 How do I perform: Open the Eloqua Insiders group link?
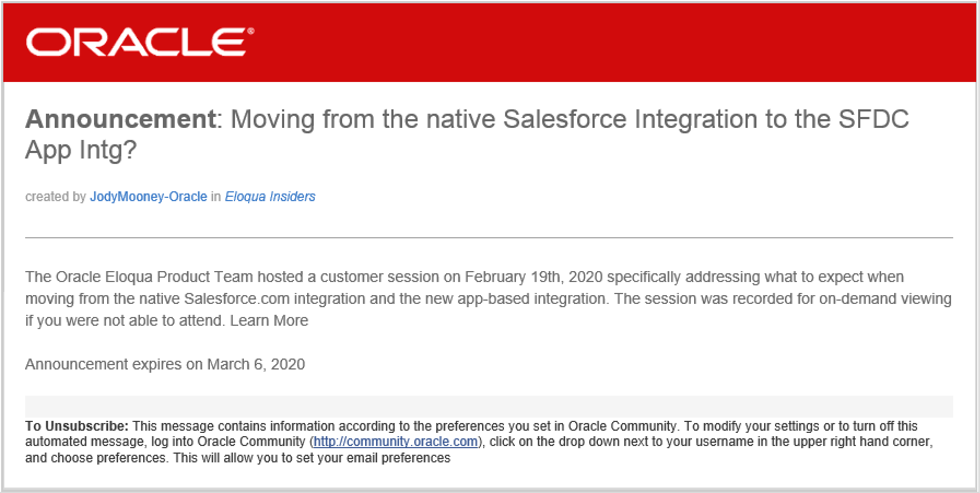pyautogui.click(x=270, y=197)
